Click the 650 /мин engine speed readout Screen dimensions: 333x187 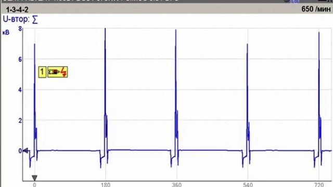pos(316,9)
